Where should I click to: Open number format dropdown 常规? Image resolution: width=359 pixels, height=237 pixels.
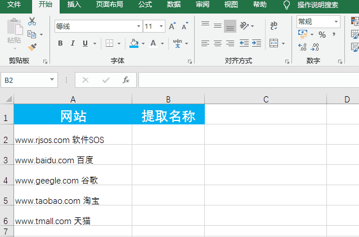click(336, 21)
